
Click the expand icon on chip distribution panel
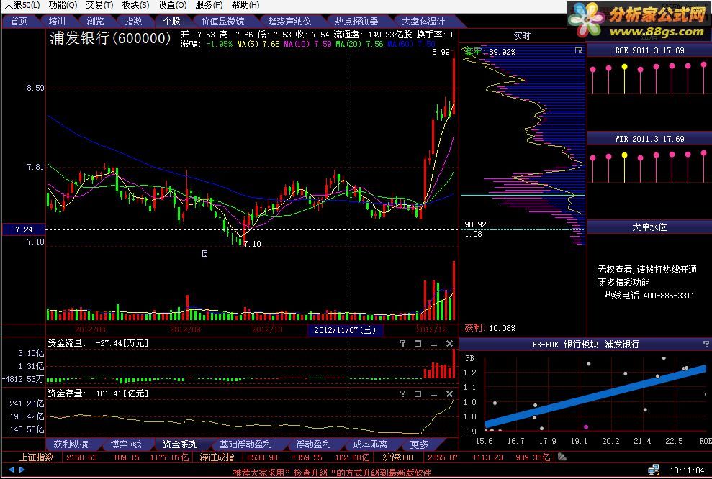[x=579, y=50]
